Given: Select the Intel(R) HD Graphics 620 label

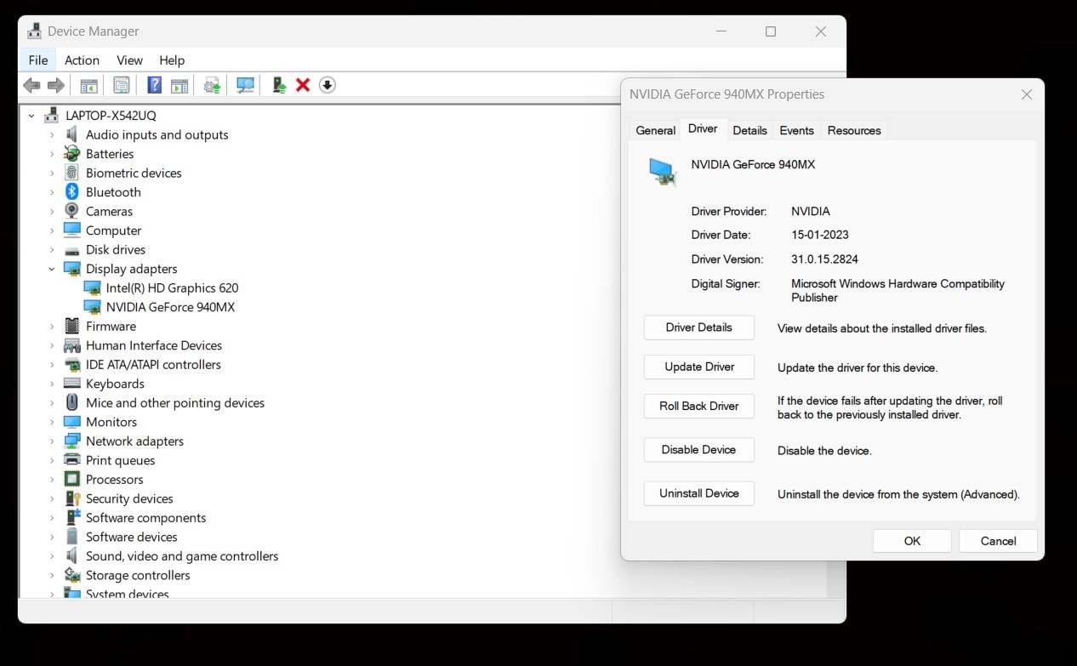Looking at the screenshot, I should 172,287.
